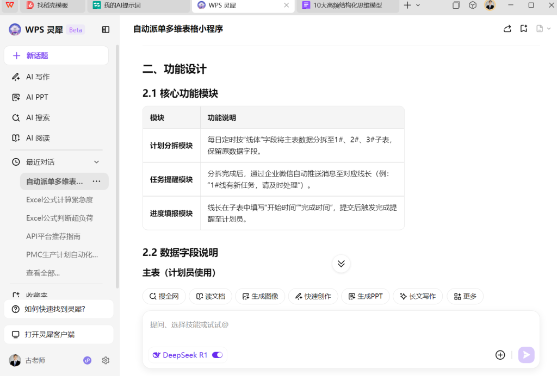
Task: Expand the 更多 skills button
Action: 465,296
